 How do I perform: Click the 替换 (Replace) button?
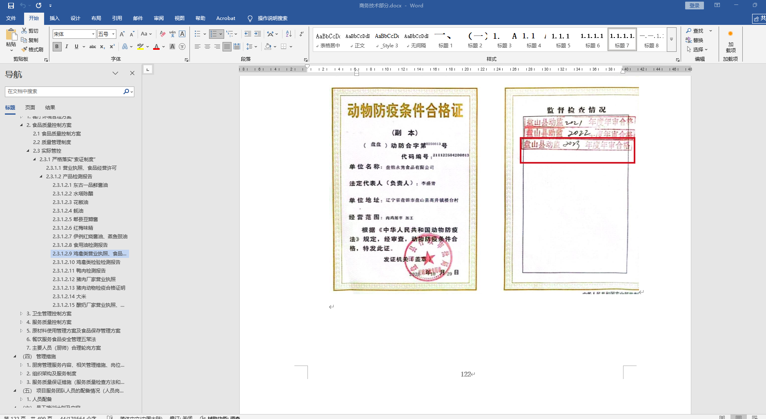click(695, 40)
